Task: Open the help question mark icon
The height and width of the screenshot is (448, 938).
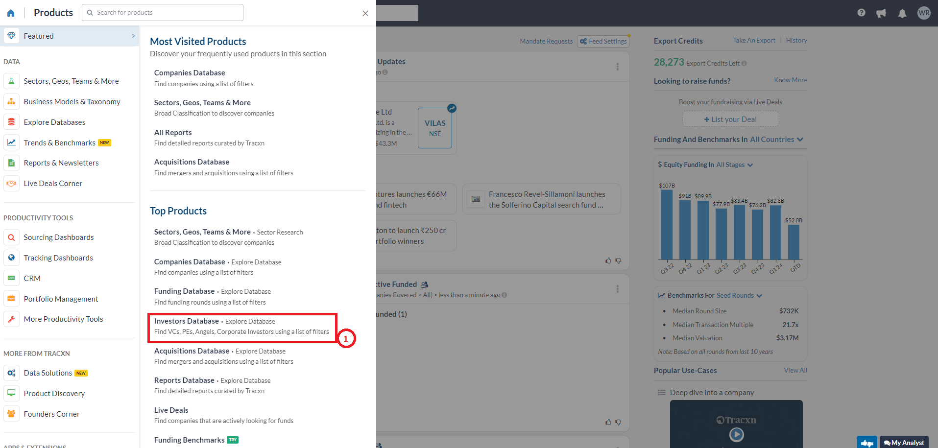Action: [862, 13]
